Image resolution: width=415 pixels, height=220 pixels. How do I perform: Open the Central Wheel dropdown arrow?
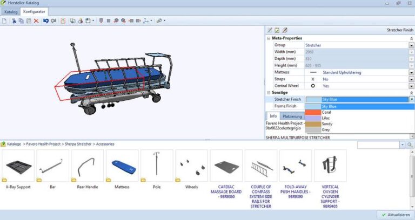(411, 86)
